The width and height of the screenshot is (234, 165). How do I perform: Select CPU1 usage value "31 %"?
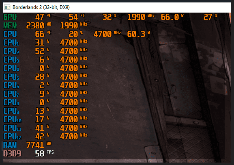point(42,43)
